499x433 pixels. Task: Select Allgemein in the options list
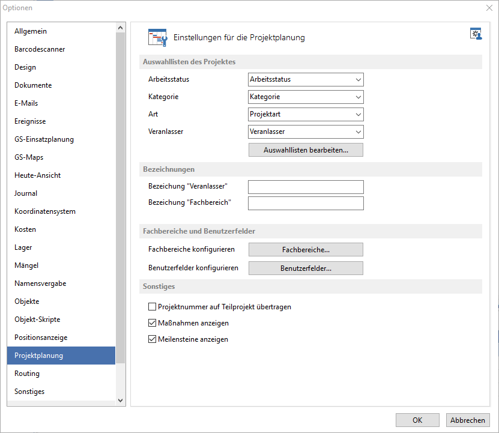61,31
